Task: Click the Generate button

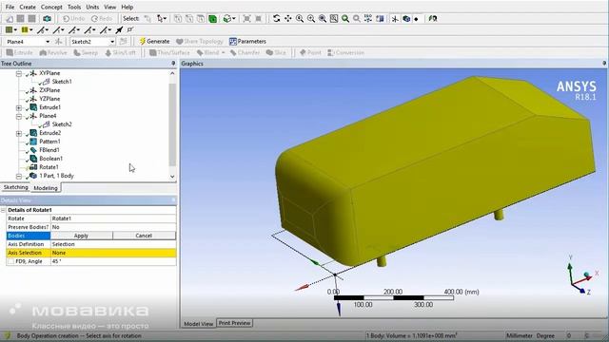Action: [x=154, y=42]
